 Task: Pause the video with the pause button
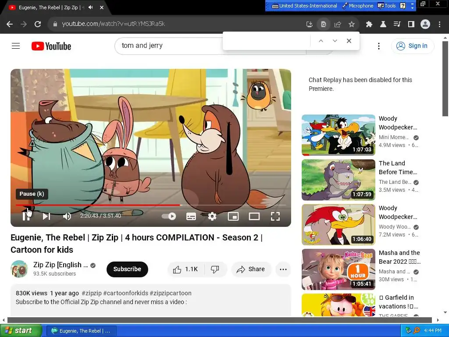tap(26, 216)
